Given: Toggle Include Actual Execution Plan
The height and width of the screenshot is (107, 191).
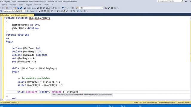Looking at the screenshot, I should click(52, 11).
